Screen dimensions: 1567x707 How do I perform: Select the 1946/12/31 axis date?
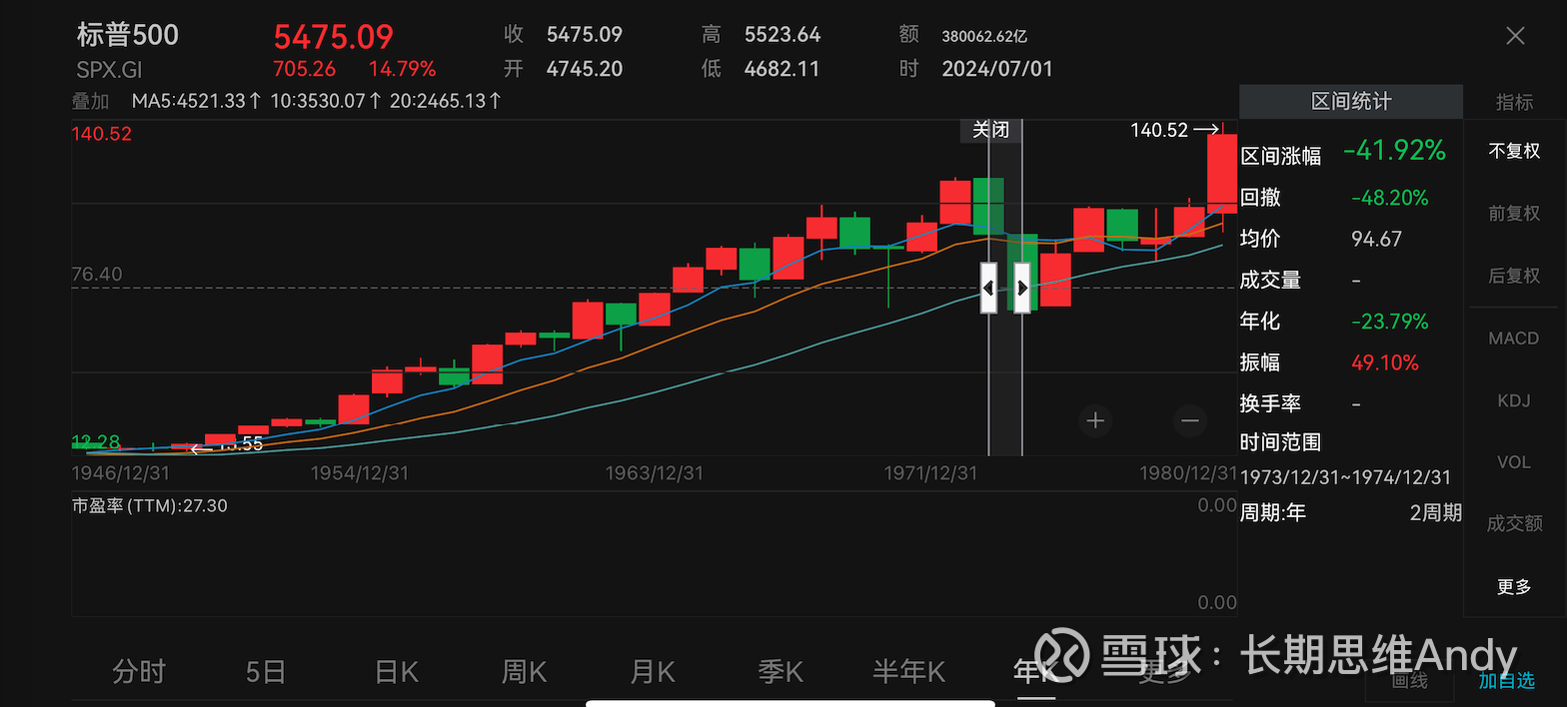tap(121, 472)
